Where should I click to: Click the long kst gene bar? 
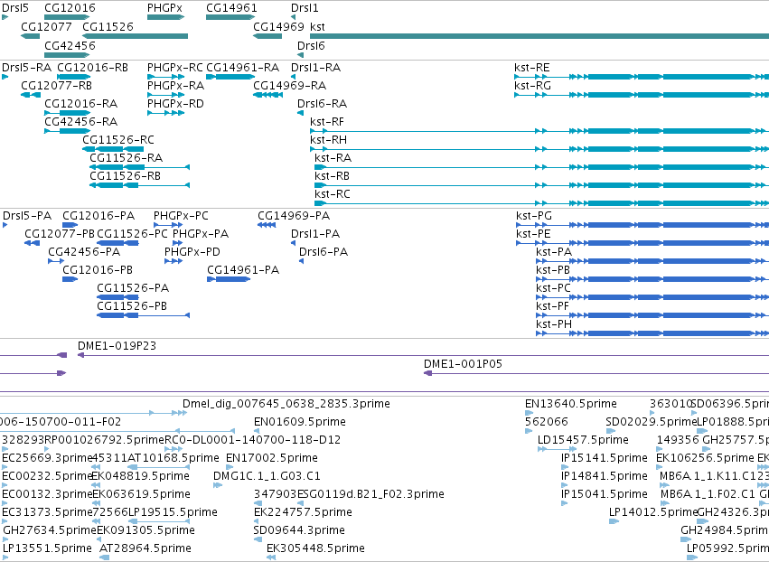coord(539,36)
